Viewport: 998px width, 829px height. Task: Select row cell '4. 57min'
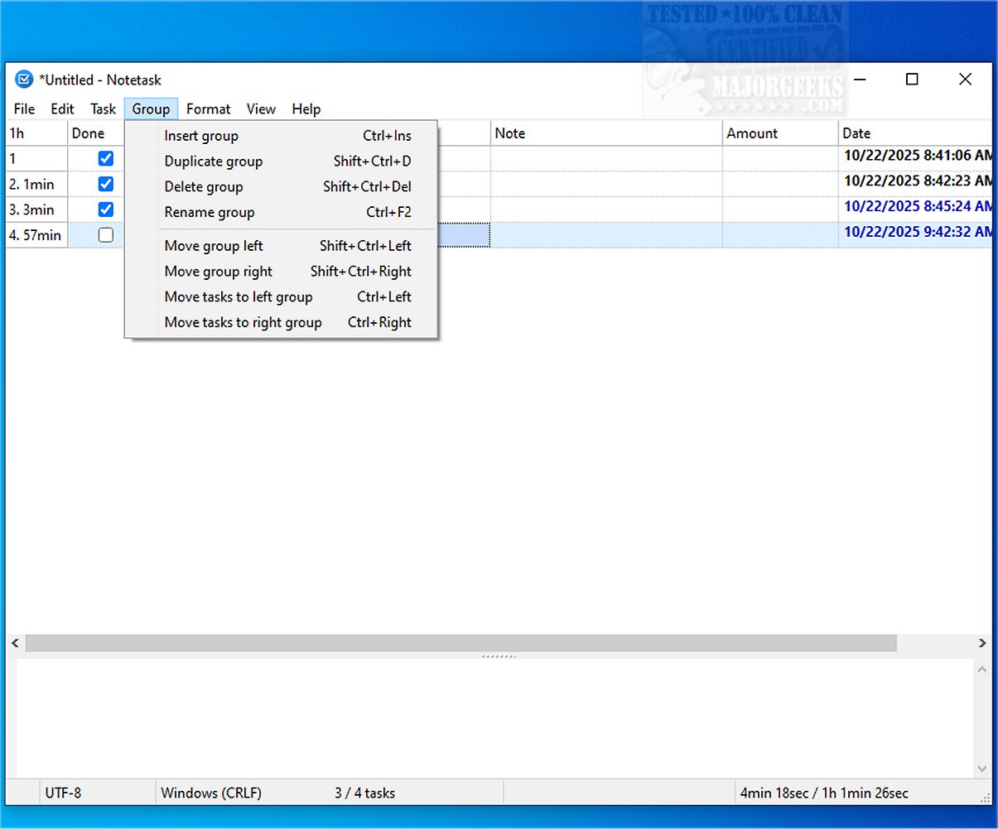[36, 235]
